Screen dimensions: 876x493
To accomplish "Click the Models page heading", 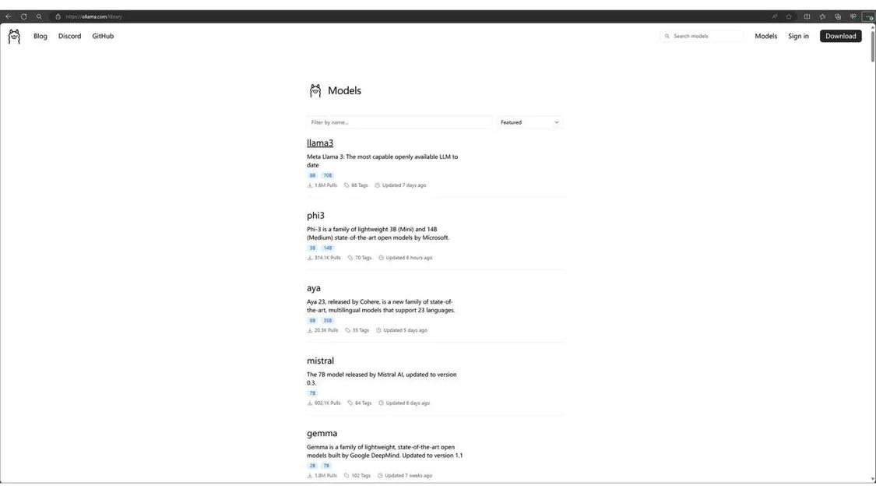I will click(x=344, y=90).
